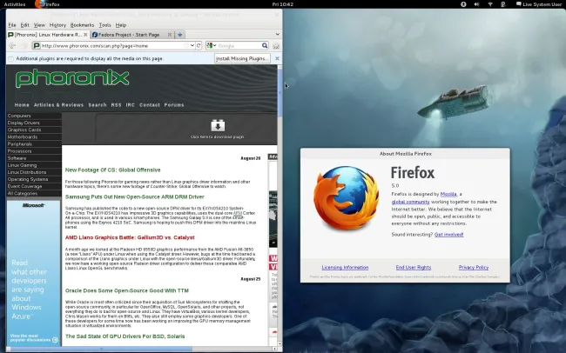Click the Firefox logo in the About dialog
This screenshot has height=353, width=566.
click(347, 197)
